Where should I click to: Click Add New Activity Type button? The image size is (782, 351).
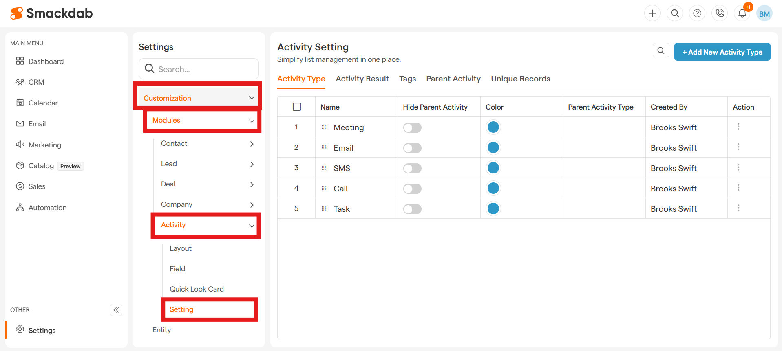click(x=722, y=52)
